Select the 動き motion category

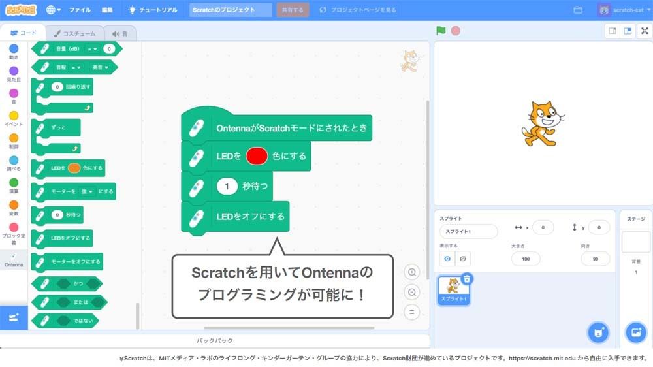14,52
